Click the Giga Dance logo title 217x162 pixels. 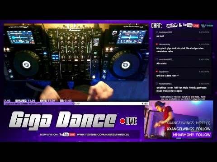tap(63, 121)
